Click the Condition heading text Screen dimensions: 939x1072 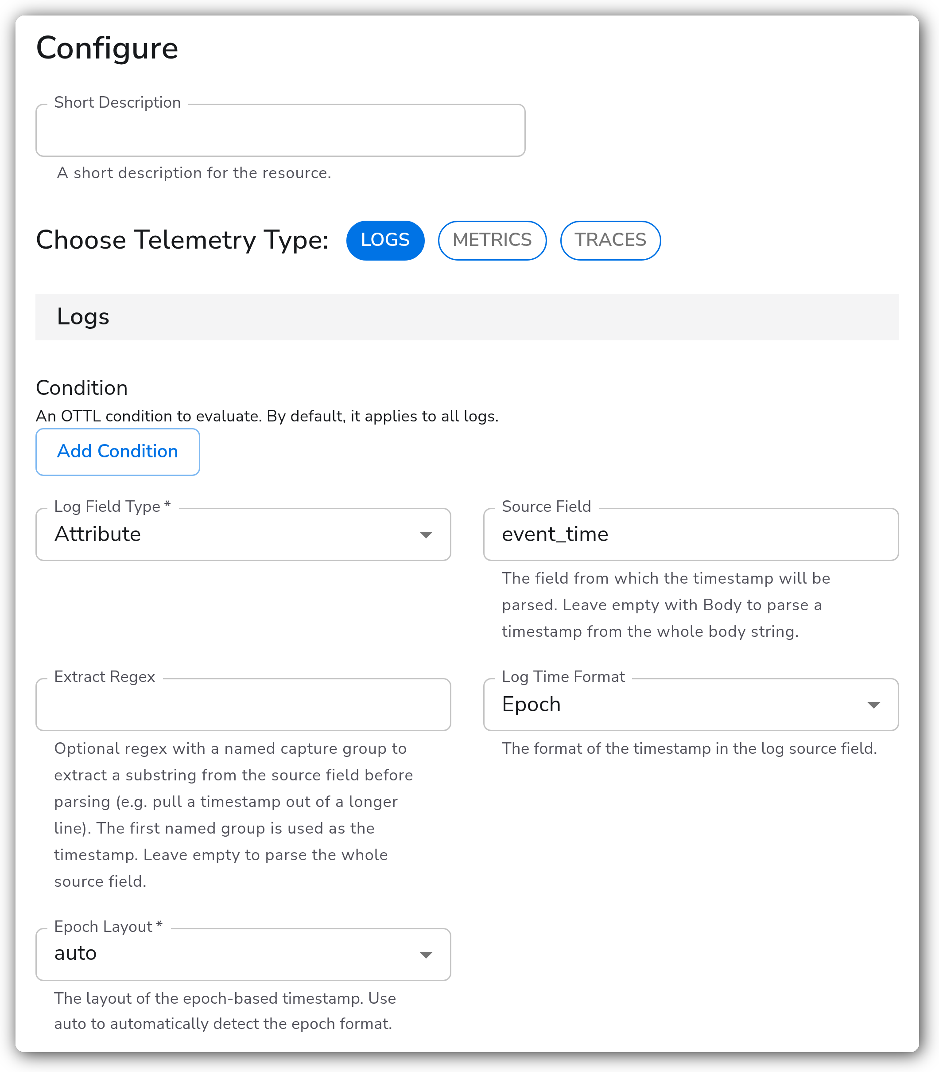[82, 388]
